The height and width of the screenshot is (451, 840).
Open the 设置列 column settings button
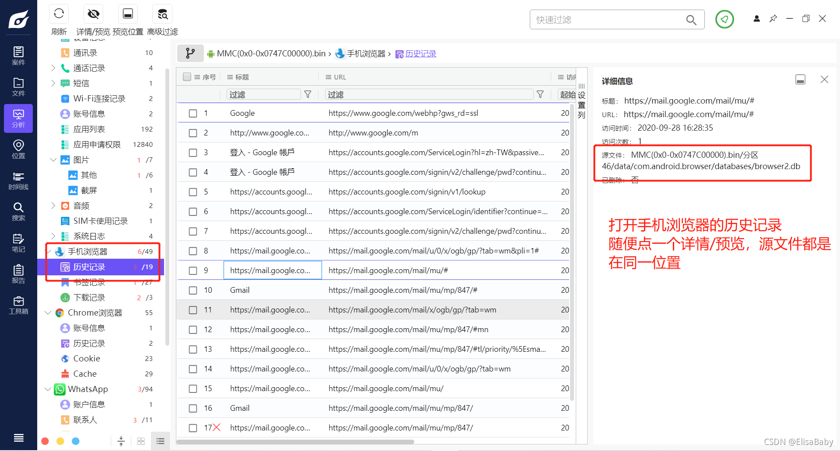[x=581, y=101]
